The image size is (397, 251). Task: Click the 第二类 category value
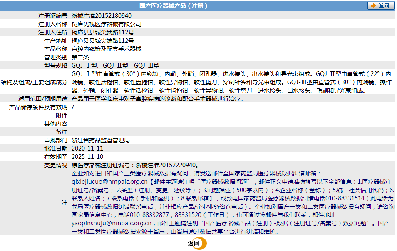tap(80, 57)
